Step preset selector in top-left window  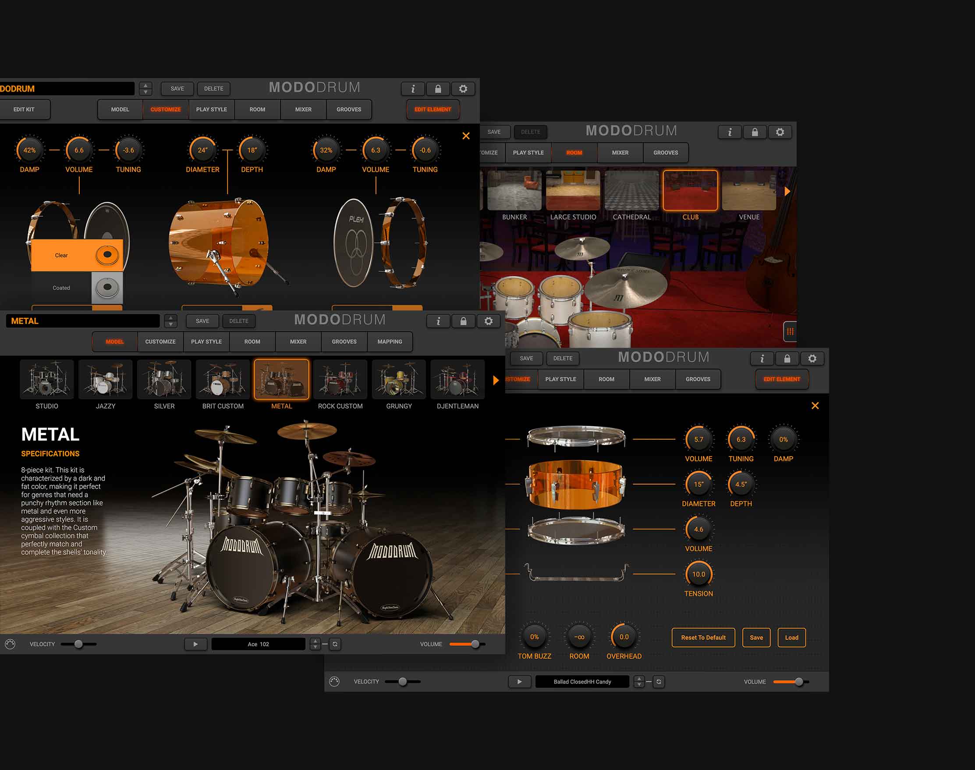click(145, 89)
